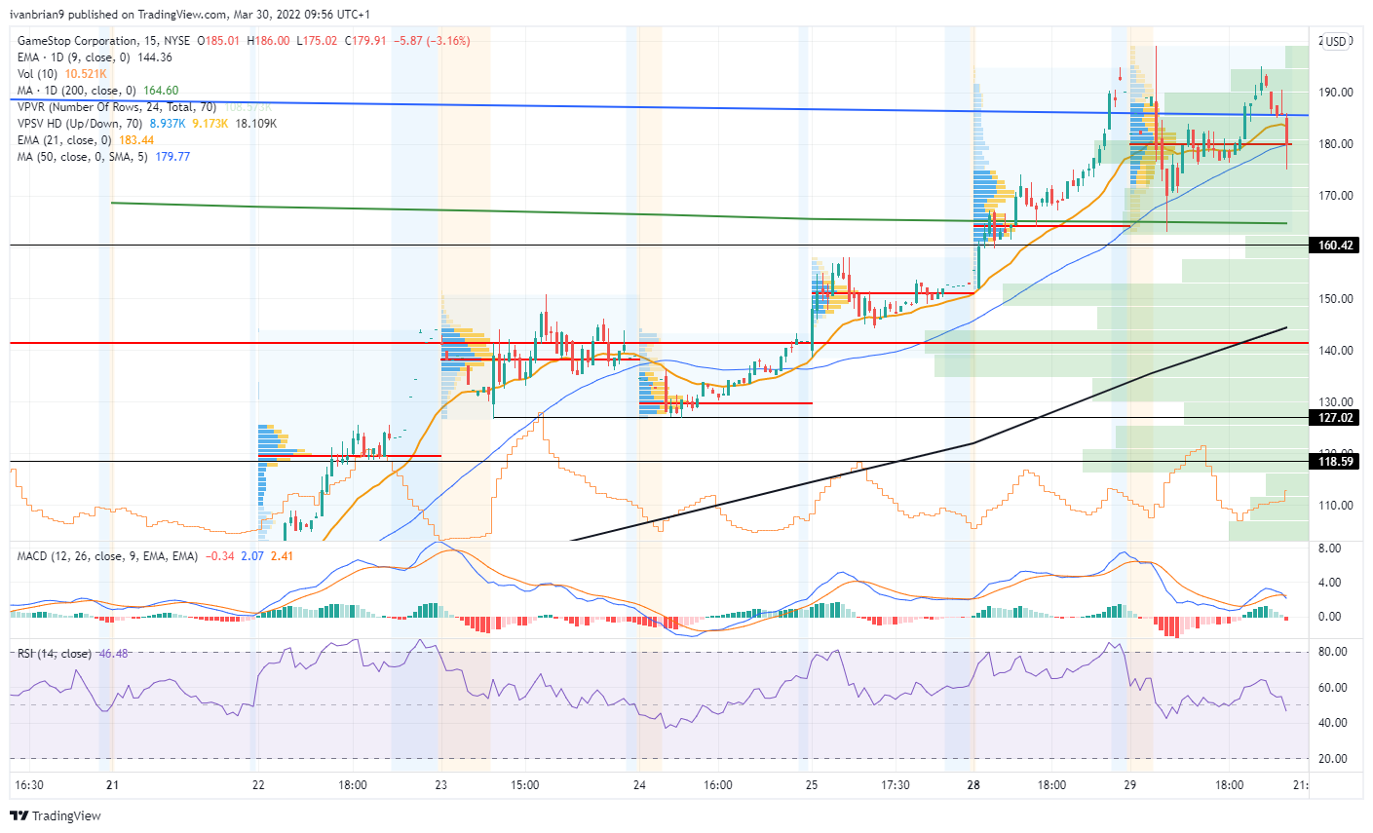Viewport: 1373px width, 833px height.
Task: Click the 190.00 label on price scale
Action: point(1336,93)
